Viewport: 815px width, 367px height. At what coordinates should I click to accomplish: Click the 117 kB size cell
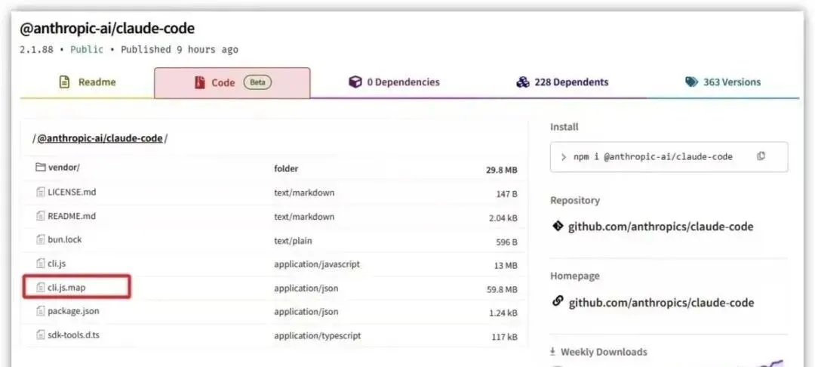point(505,337)
